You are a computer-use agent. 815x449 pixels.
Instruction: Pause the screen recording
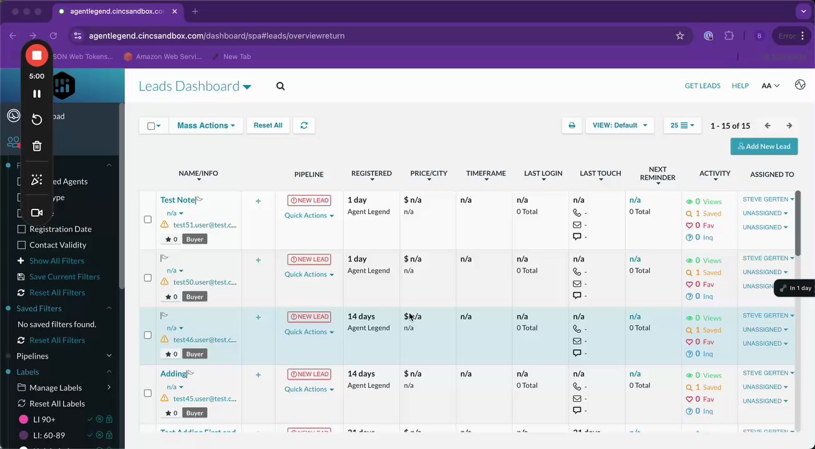[x=37, y=94]
